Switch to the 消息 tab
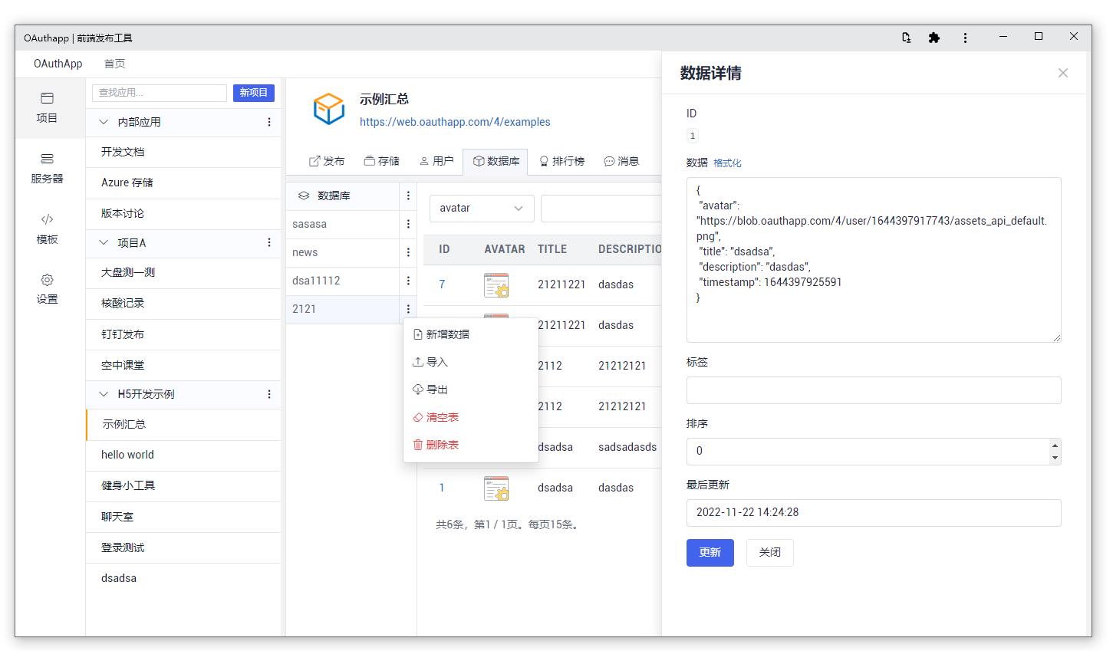 pyautogui.click(x=621, y=161)
